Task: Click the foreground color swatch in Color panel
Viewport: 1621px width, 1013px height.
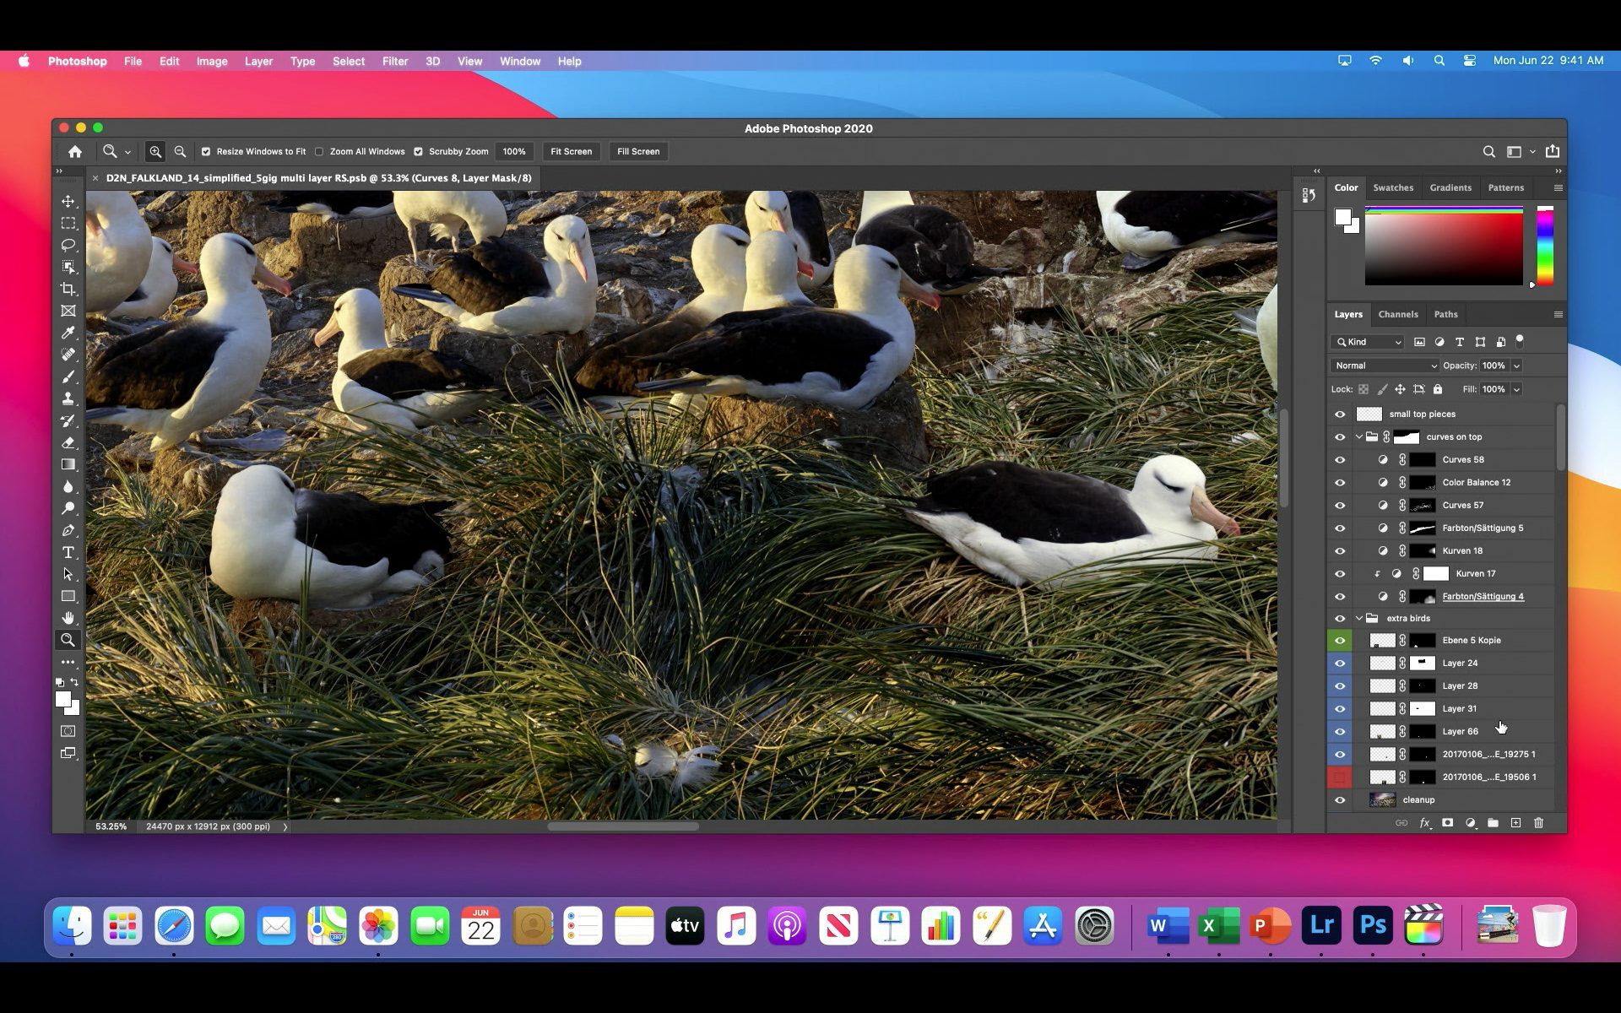Action: point(1342,217)
